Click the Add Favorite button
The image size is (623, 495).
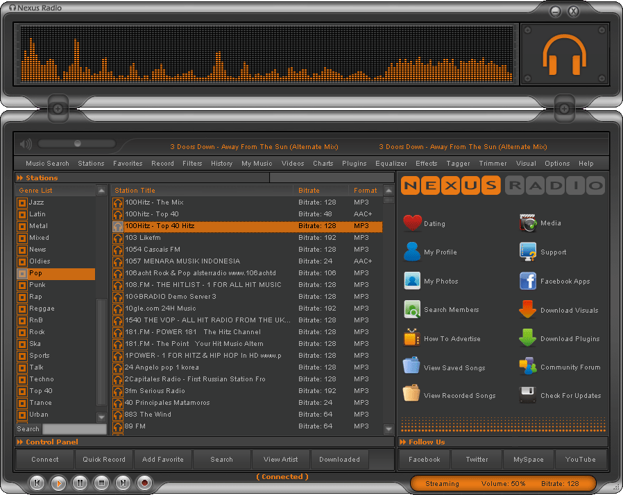coord(163,459)
